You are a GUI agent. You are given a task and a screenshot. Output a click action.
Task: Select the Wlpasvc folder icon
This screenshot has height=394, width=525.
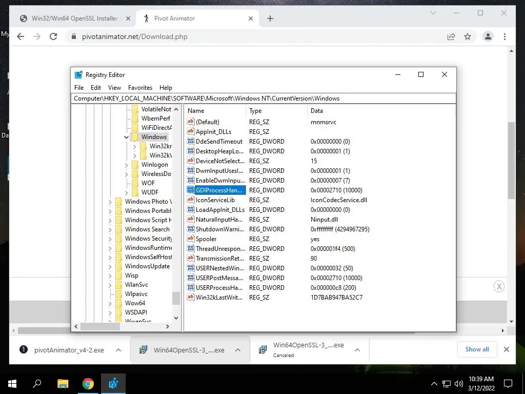coord(118,294)
